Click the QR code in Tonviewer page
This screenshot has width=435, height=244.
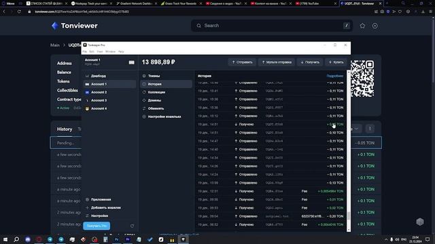[362, 79]
